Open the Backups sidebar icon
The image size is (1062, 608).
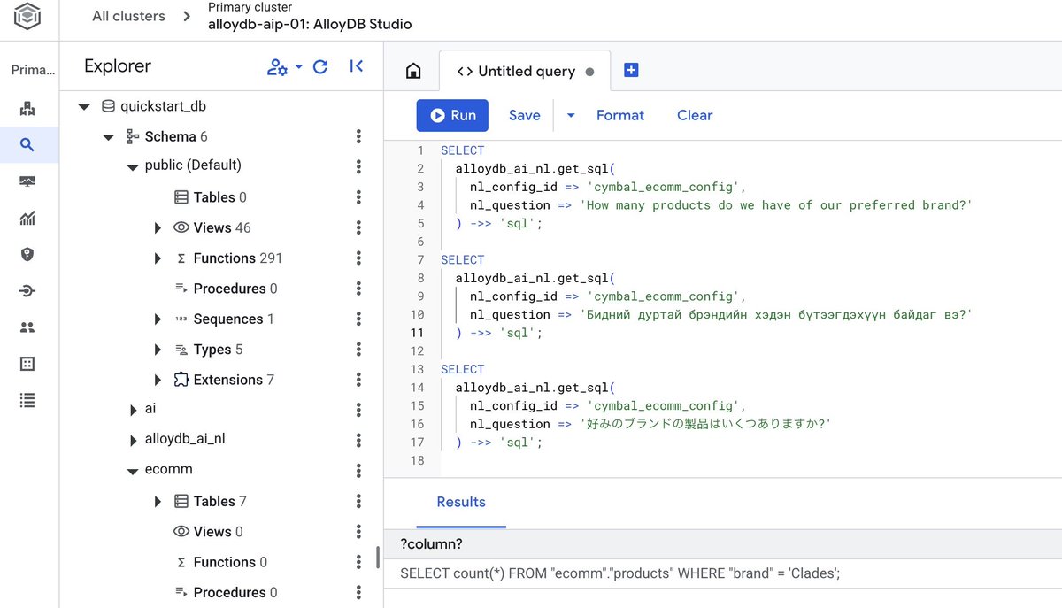tap(27, 364)
